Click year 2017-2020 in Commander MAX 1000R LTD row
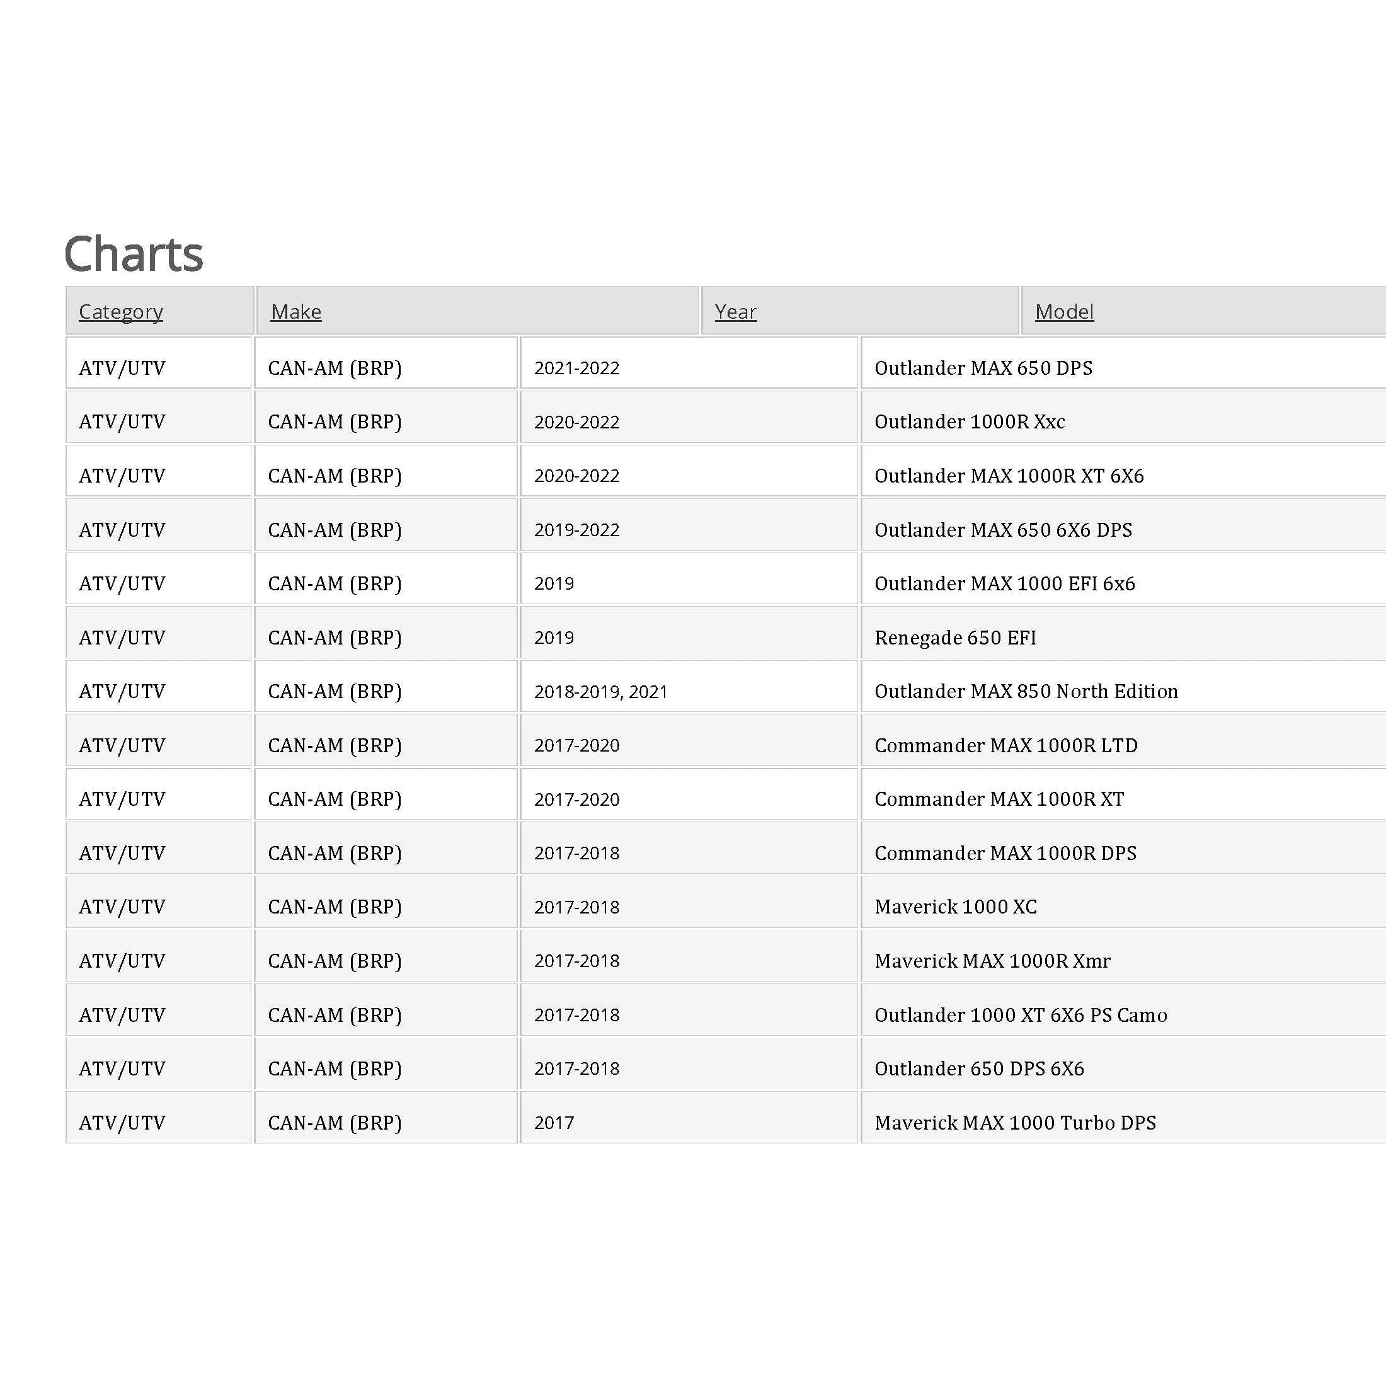This screenshot has height=1386, width=1386. [689, 740]
